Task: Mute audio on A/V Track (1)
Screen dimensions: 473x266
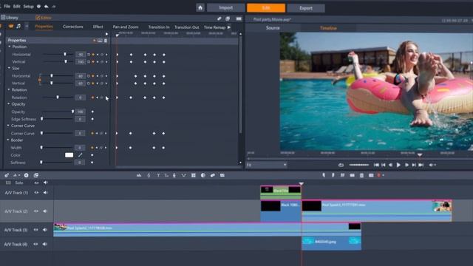Action: click(x=46, y=192)
